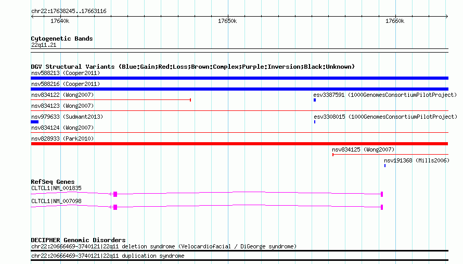Click the left arrow of the ruler
Screen dimensions: 463x264
click(x=32, y=16)
